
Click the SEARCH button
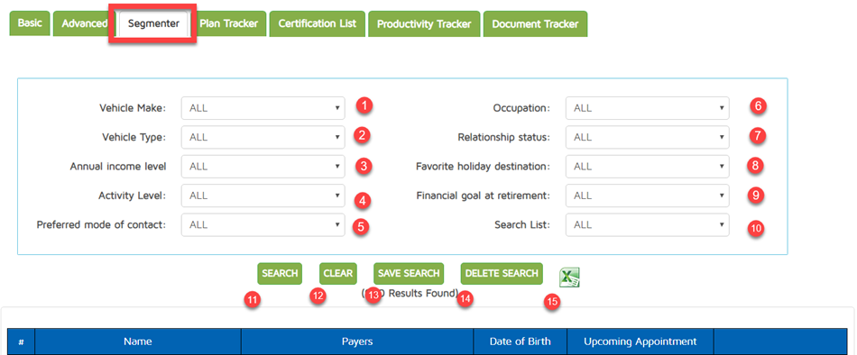point(280,274)
